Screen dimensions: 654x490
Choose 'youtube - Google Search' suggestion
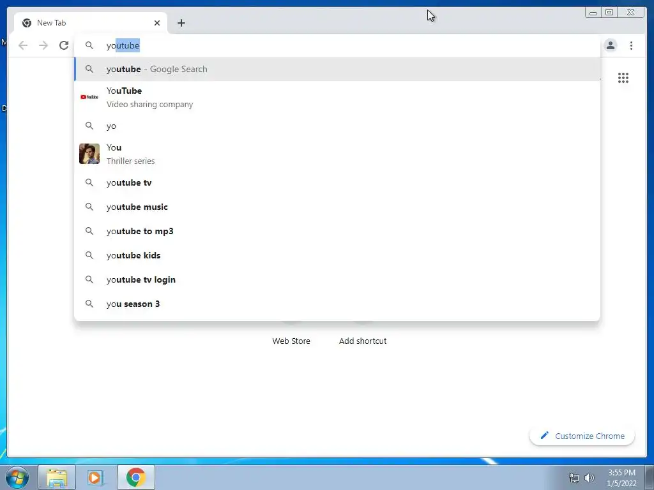point(337,69)
